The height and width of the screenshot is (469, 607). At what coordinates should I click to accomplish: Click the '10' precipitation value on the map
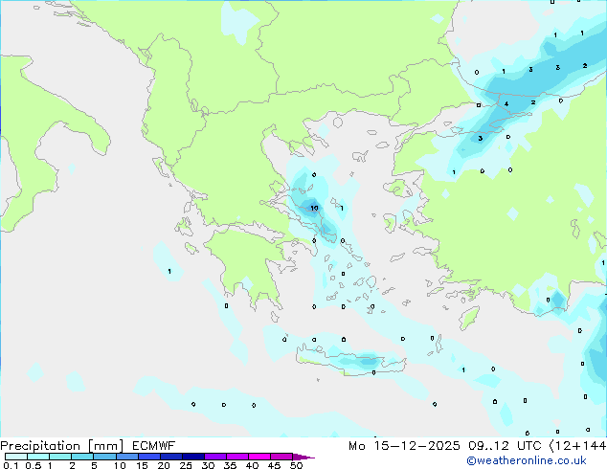[x=314, y=209]
